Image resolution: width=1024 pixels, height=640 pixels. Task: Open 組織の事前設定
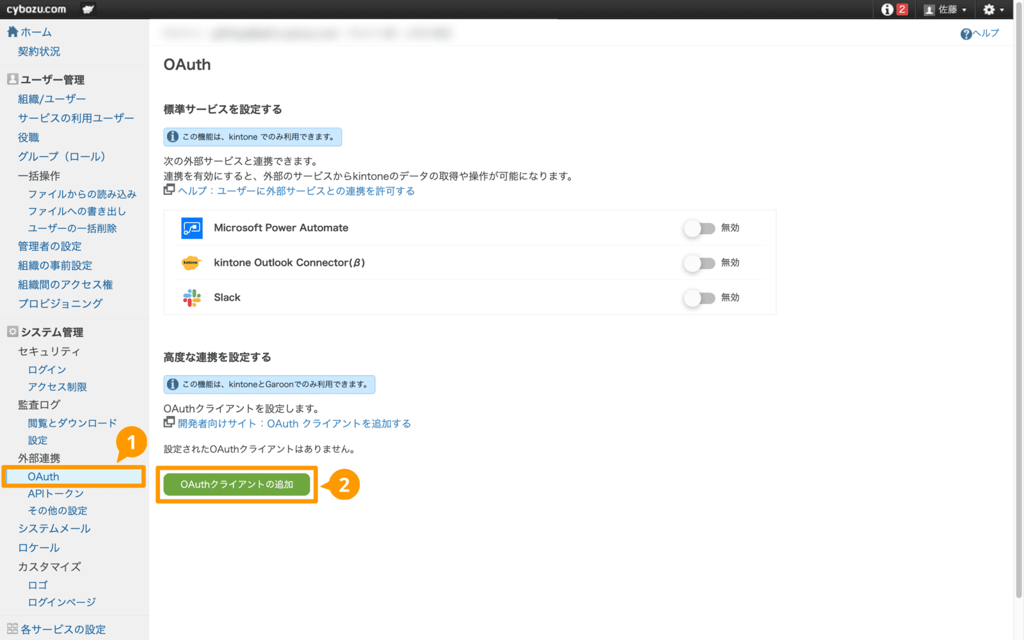(55, 266)
